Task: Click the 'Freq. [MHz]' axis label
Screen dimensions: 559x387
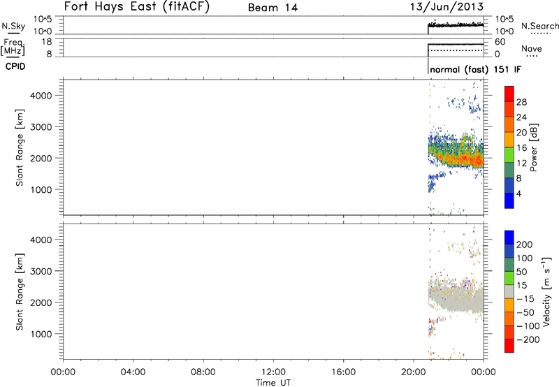Action: 13,47
